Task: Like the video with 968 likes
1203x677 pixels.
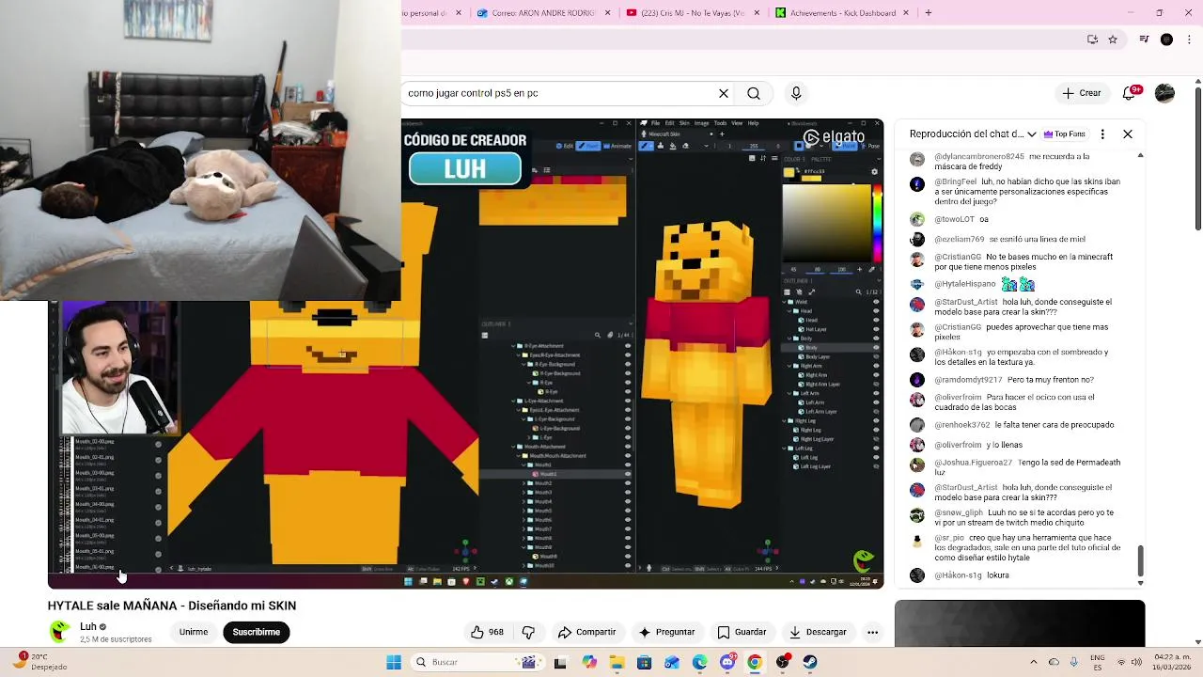Action: pos(487,632)
